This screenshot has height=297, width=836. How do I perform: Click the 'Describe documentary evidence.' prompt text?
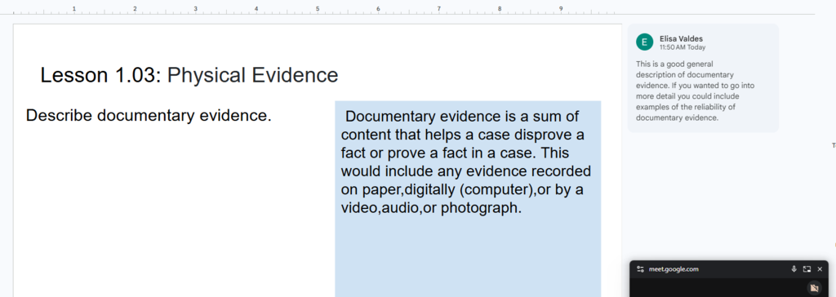pos(149,115)
